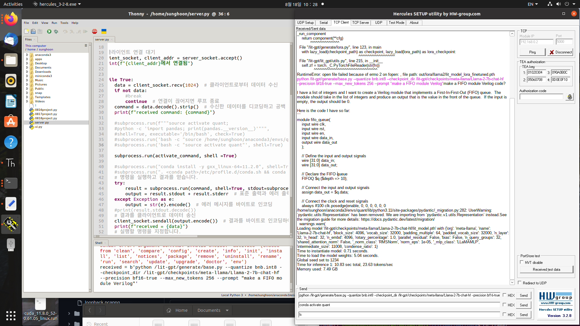Expand the apps folder in Files
Image resolution: width=580 pixels, height=326 pixels.
(27, 59)
